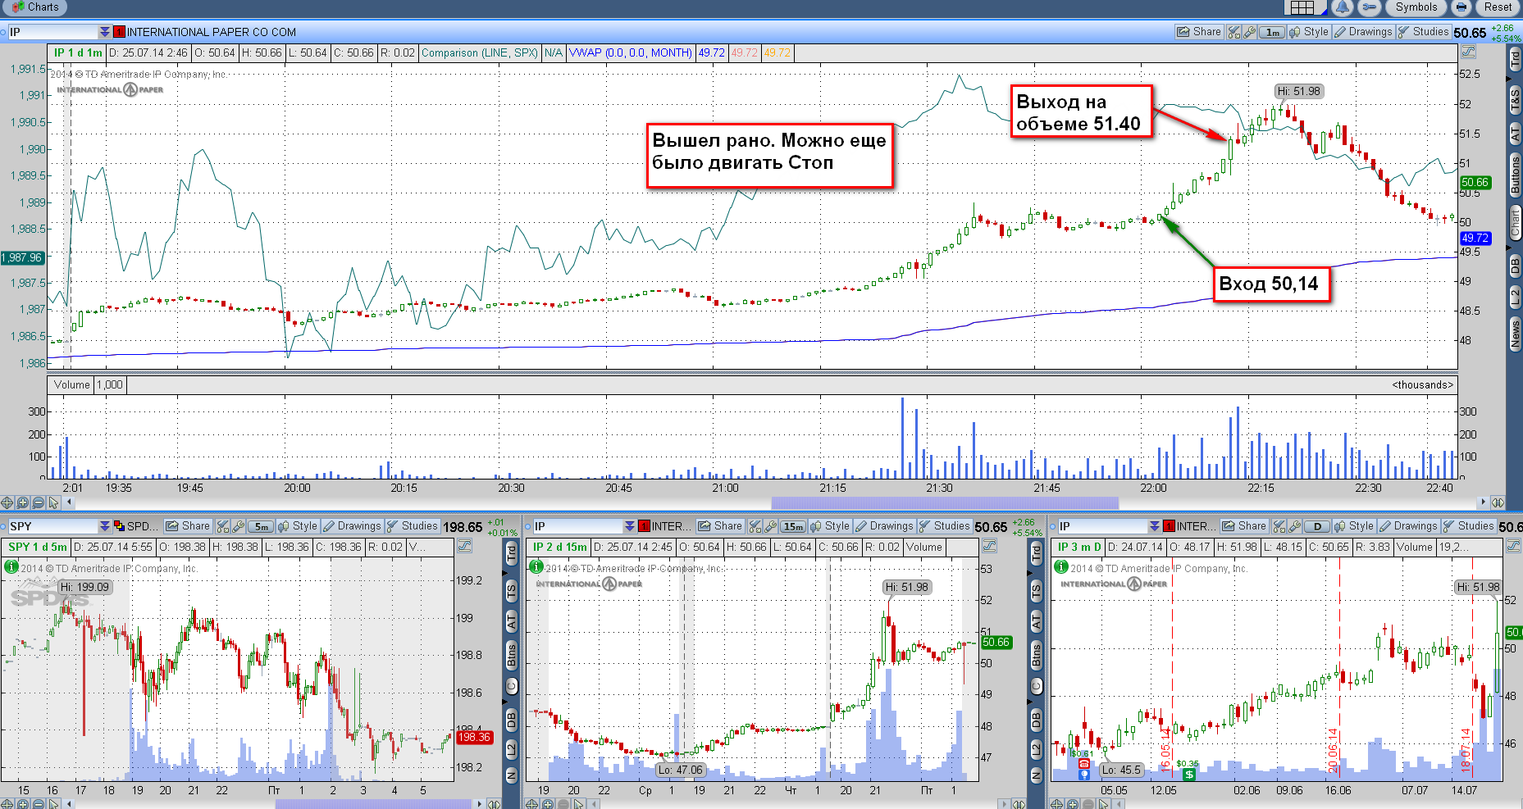Screen dimensions: 1523x809
Task: Toggle the main chart scale curve icon
Action: 1468,52
